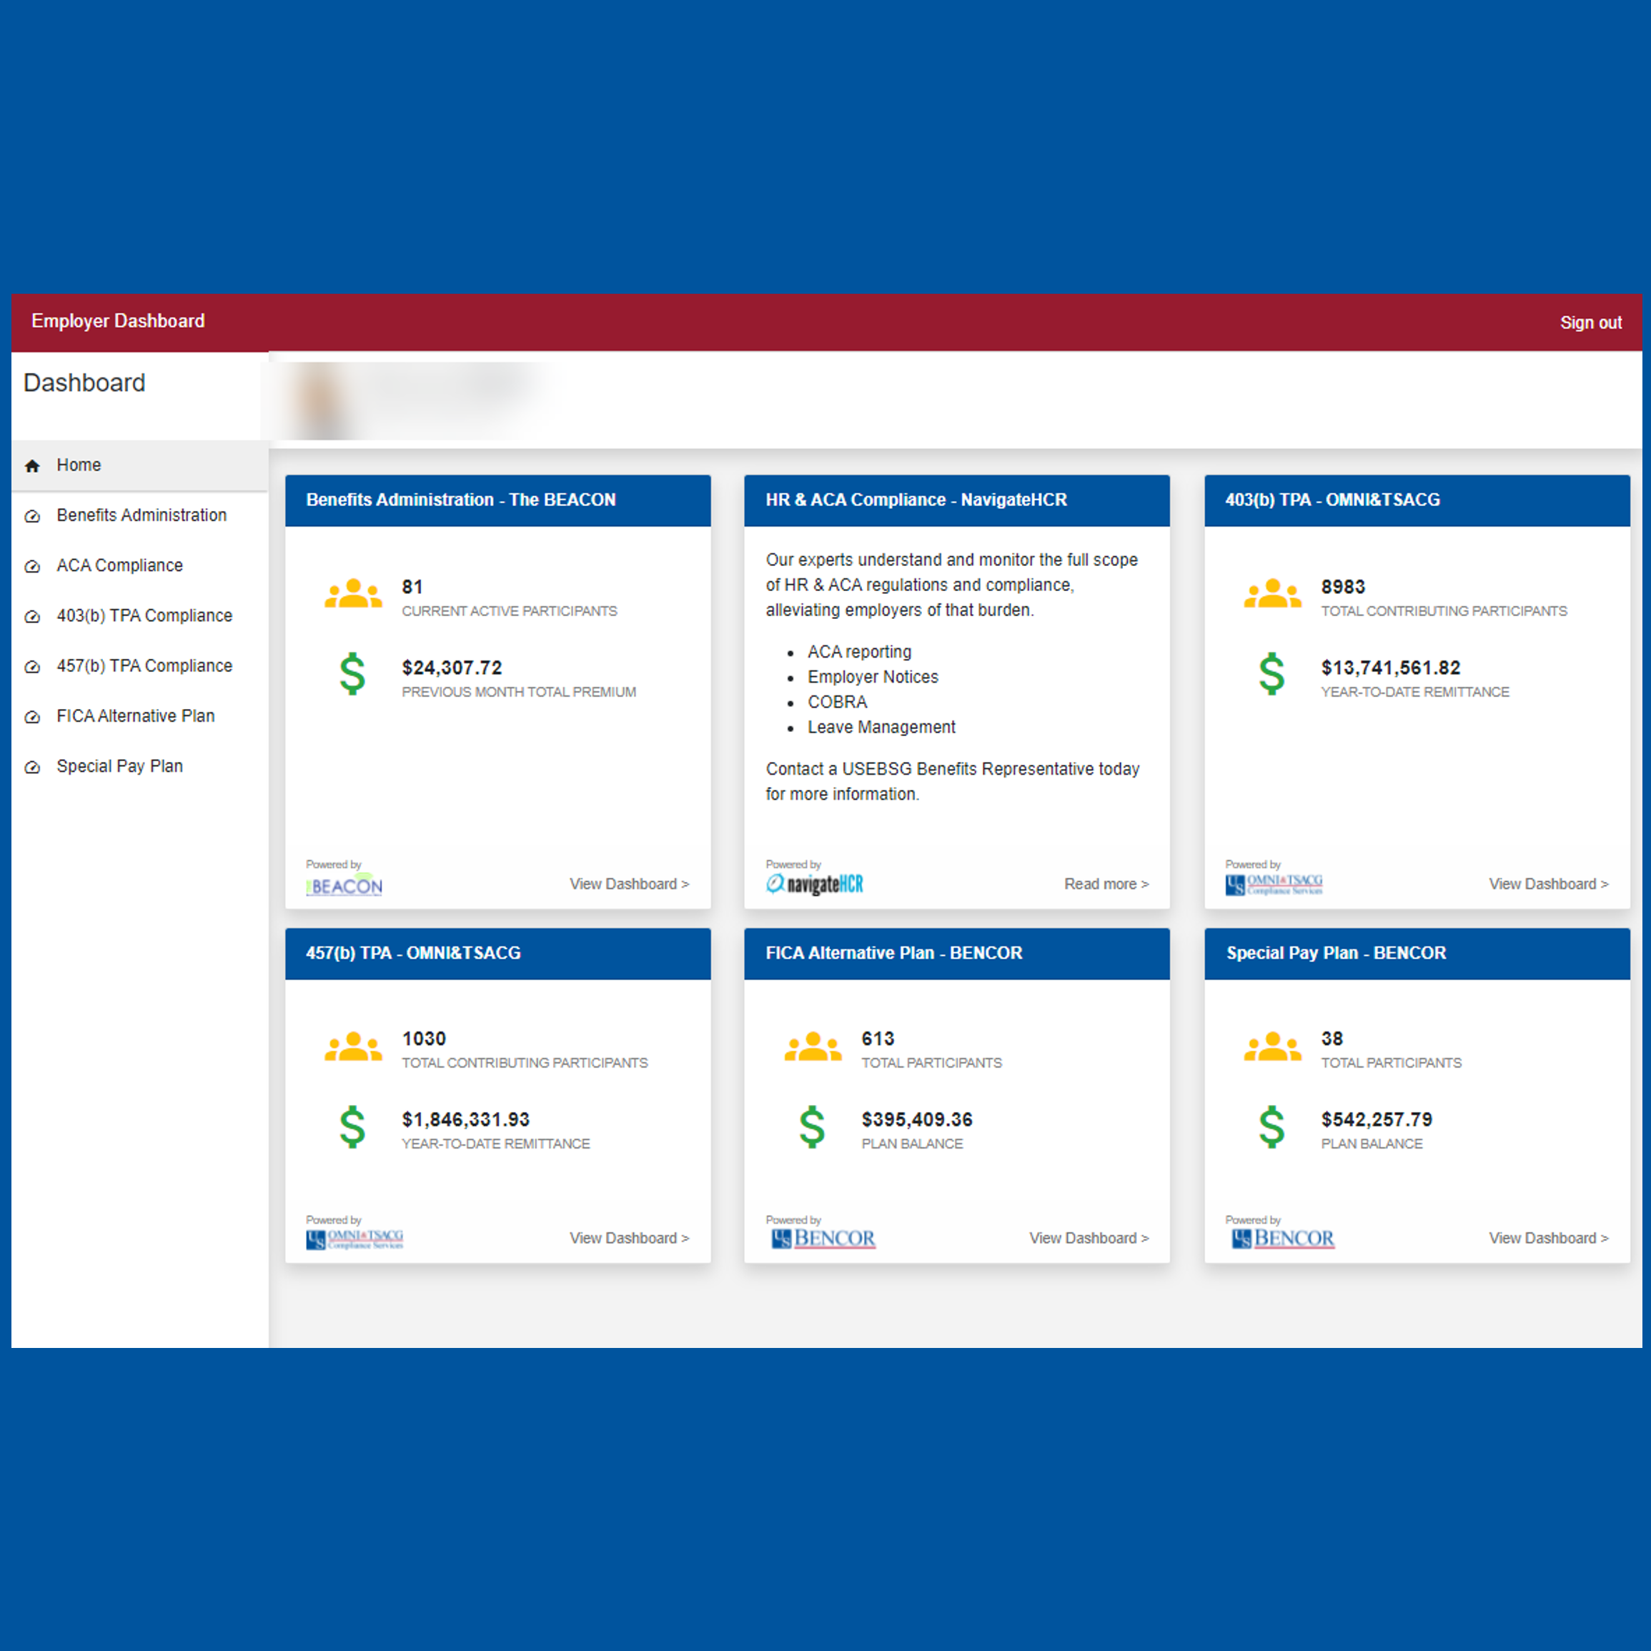
Task: Click Benefits Administration - The BEACON card header
Action: pos(497,501)
